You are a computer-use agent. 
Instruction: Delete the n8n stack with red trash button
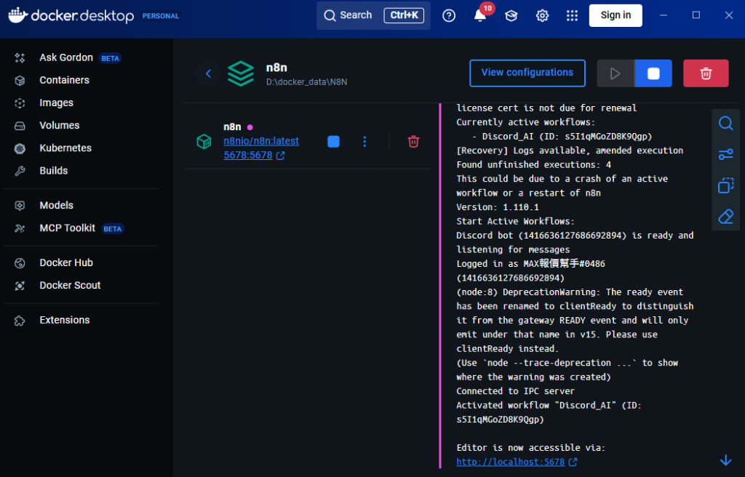click(706, 73)
